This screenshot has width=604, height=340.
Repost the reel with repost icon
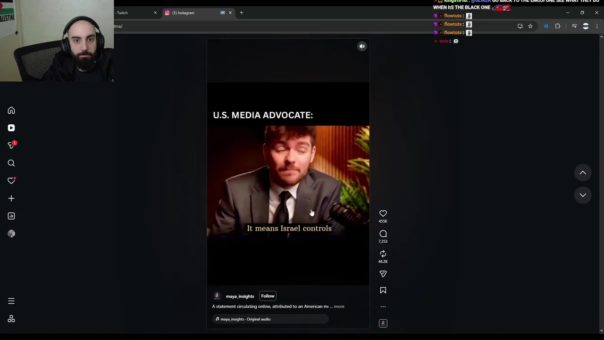tap(383, 254)
